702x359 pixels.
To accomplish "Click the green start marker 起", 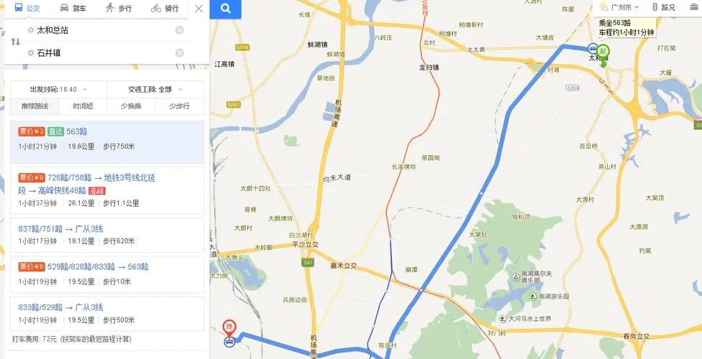I will click(x=604, y=50).
